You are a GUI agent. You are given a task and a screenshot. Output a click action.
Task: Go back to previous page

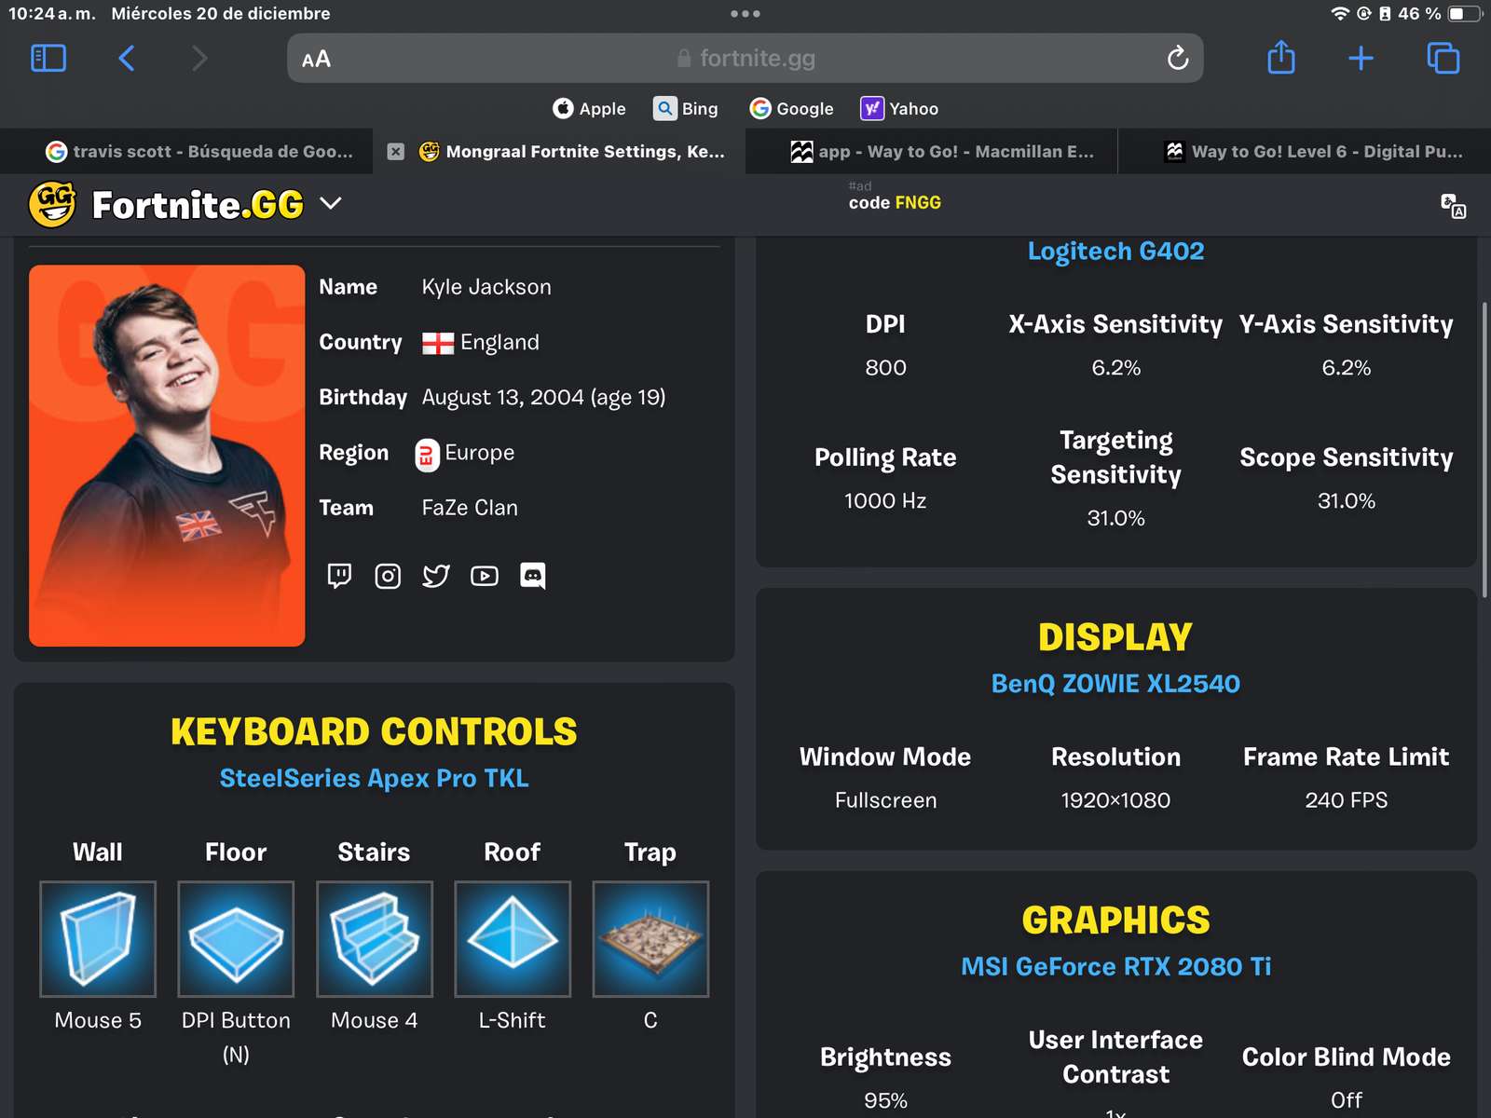click(x=127, y=59)
